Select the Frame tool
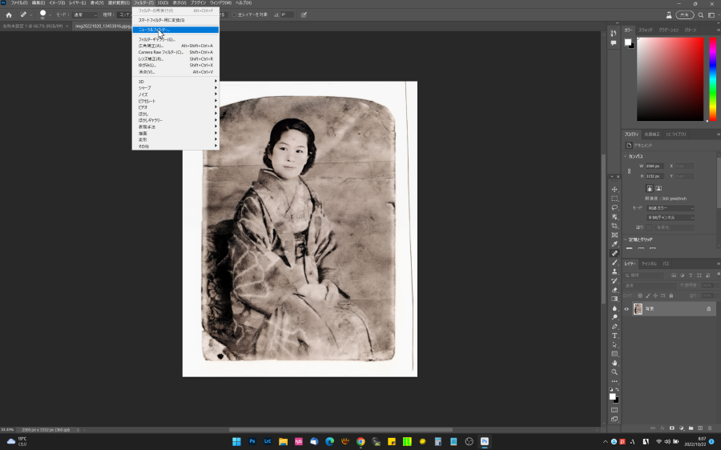 614,235
